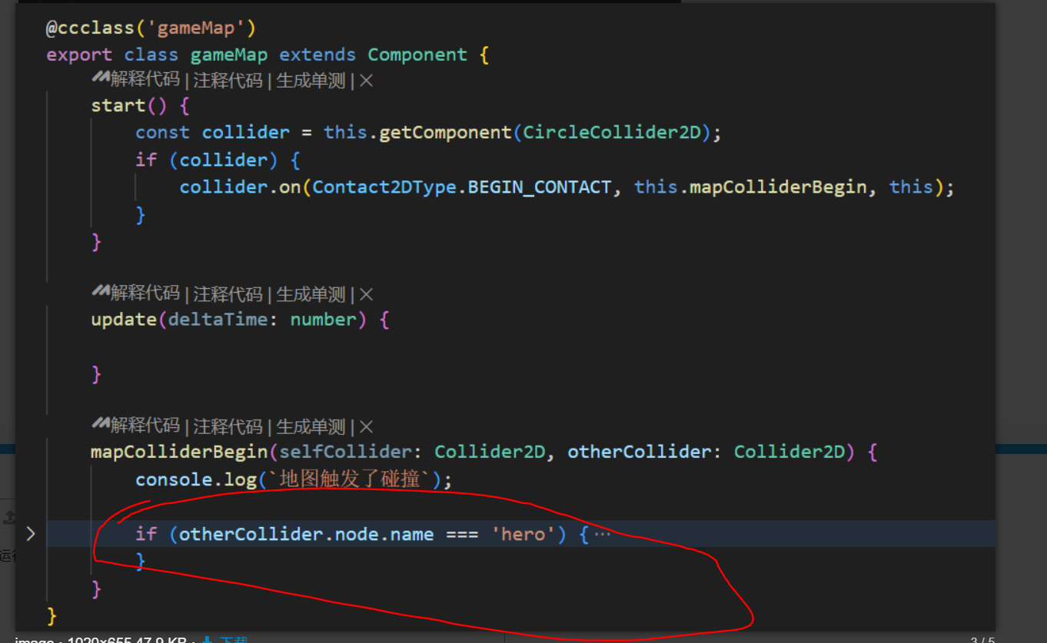
Task: Click the 'BEGIN_CONTACT' constant
Action: tap(540, 187)
